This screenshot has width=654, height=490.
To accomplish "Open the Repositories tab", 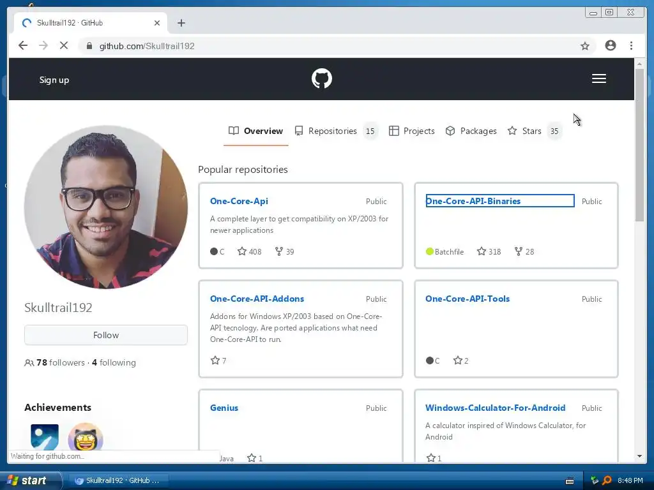I will pyautogui.click(x=336, y=131).
